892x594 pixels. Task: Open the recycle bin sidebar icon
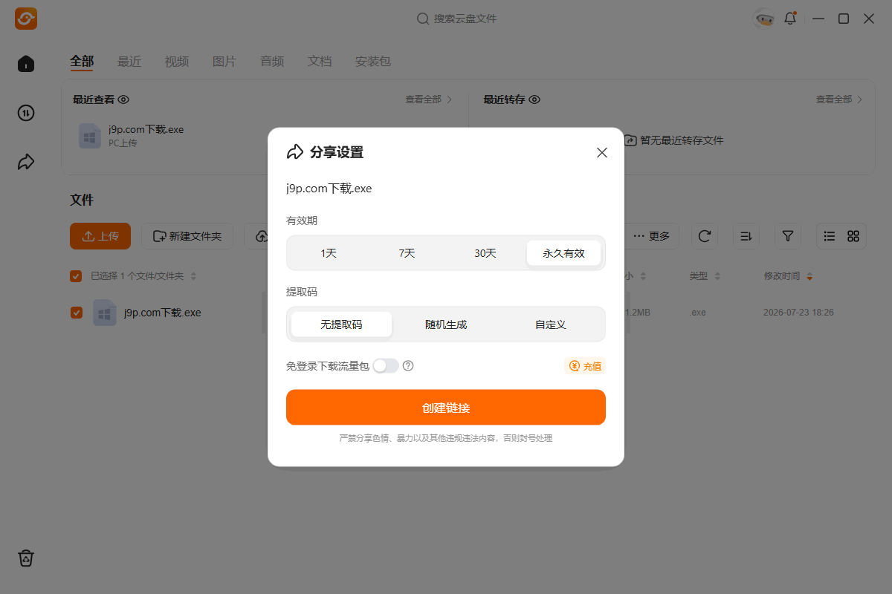[26, 558]
